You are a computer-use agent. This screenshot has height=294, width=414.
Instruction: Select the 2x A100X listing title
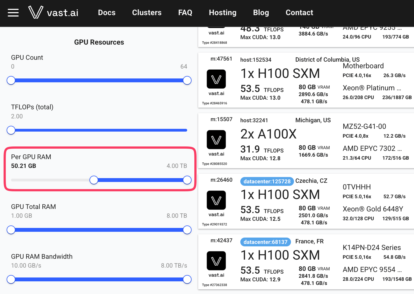(268, 134)
